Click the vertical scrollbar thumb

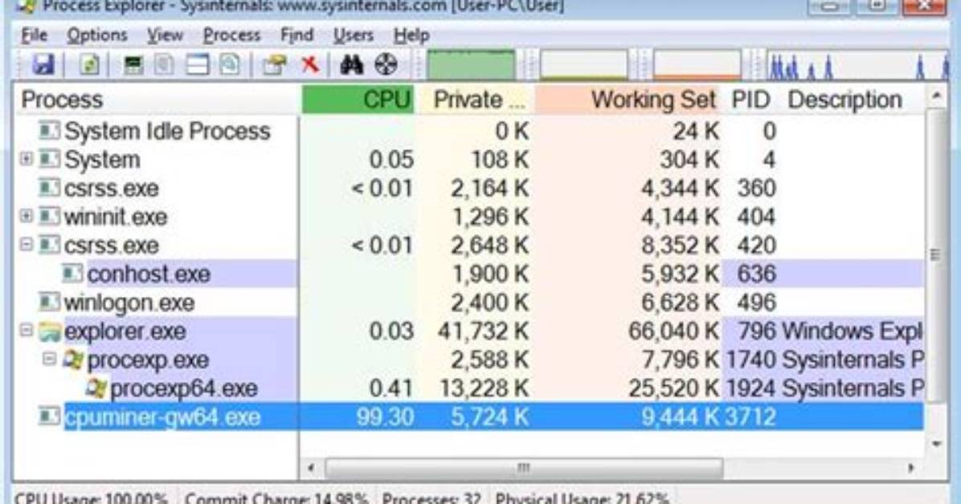936,255
